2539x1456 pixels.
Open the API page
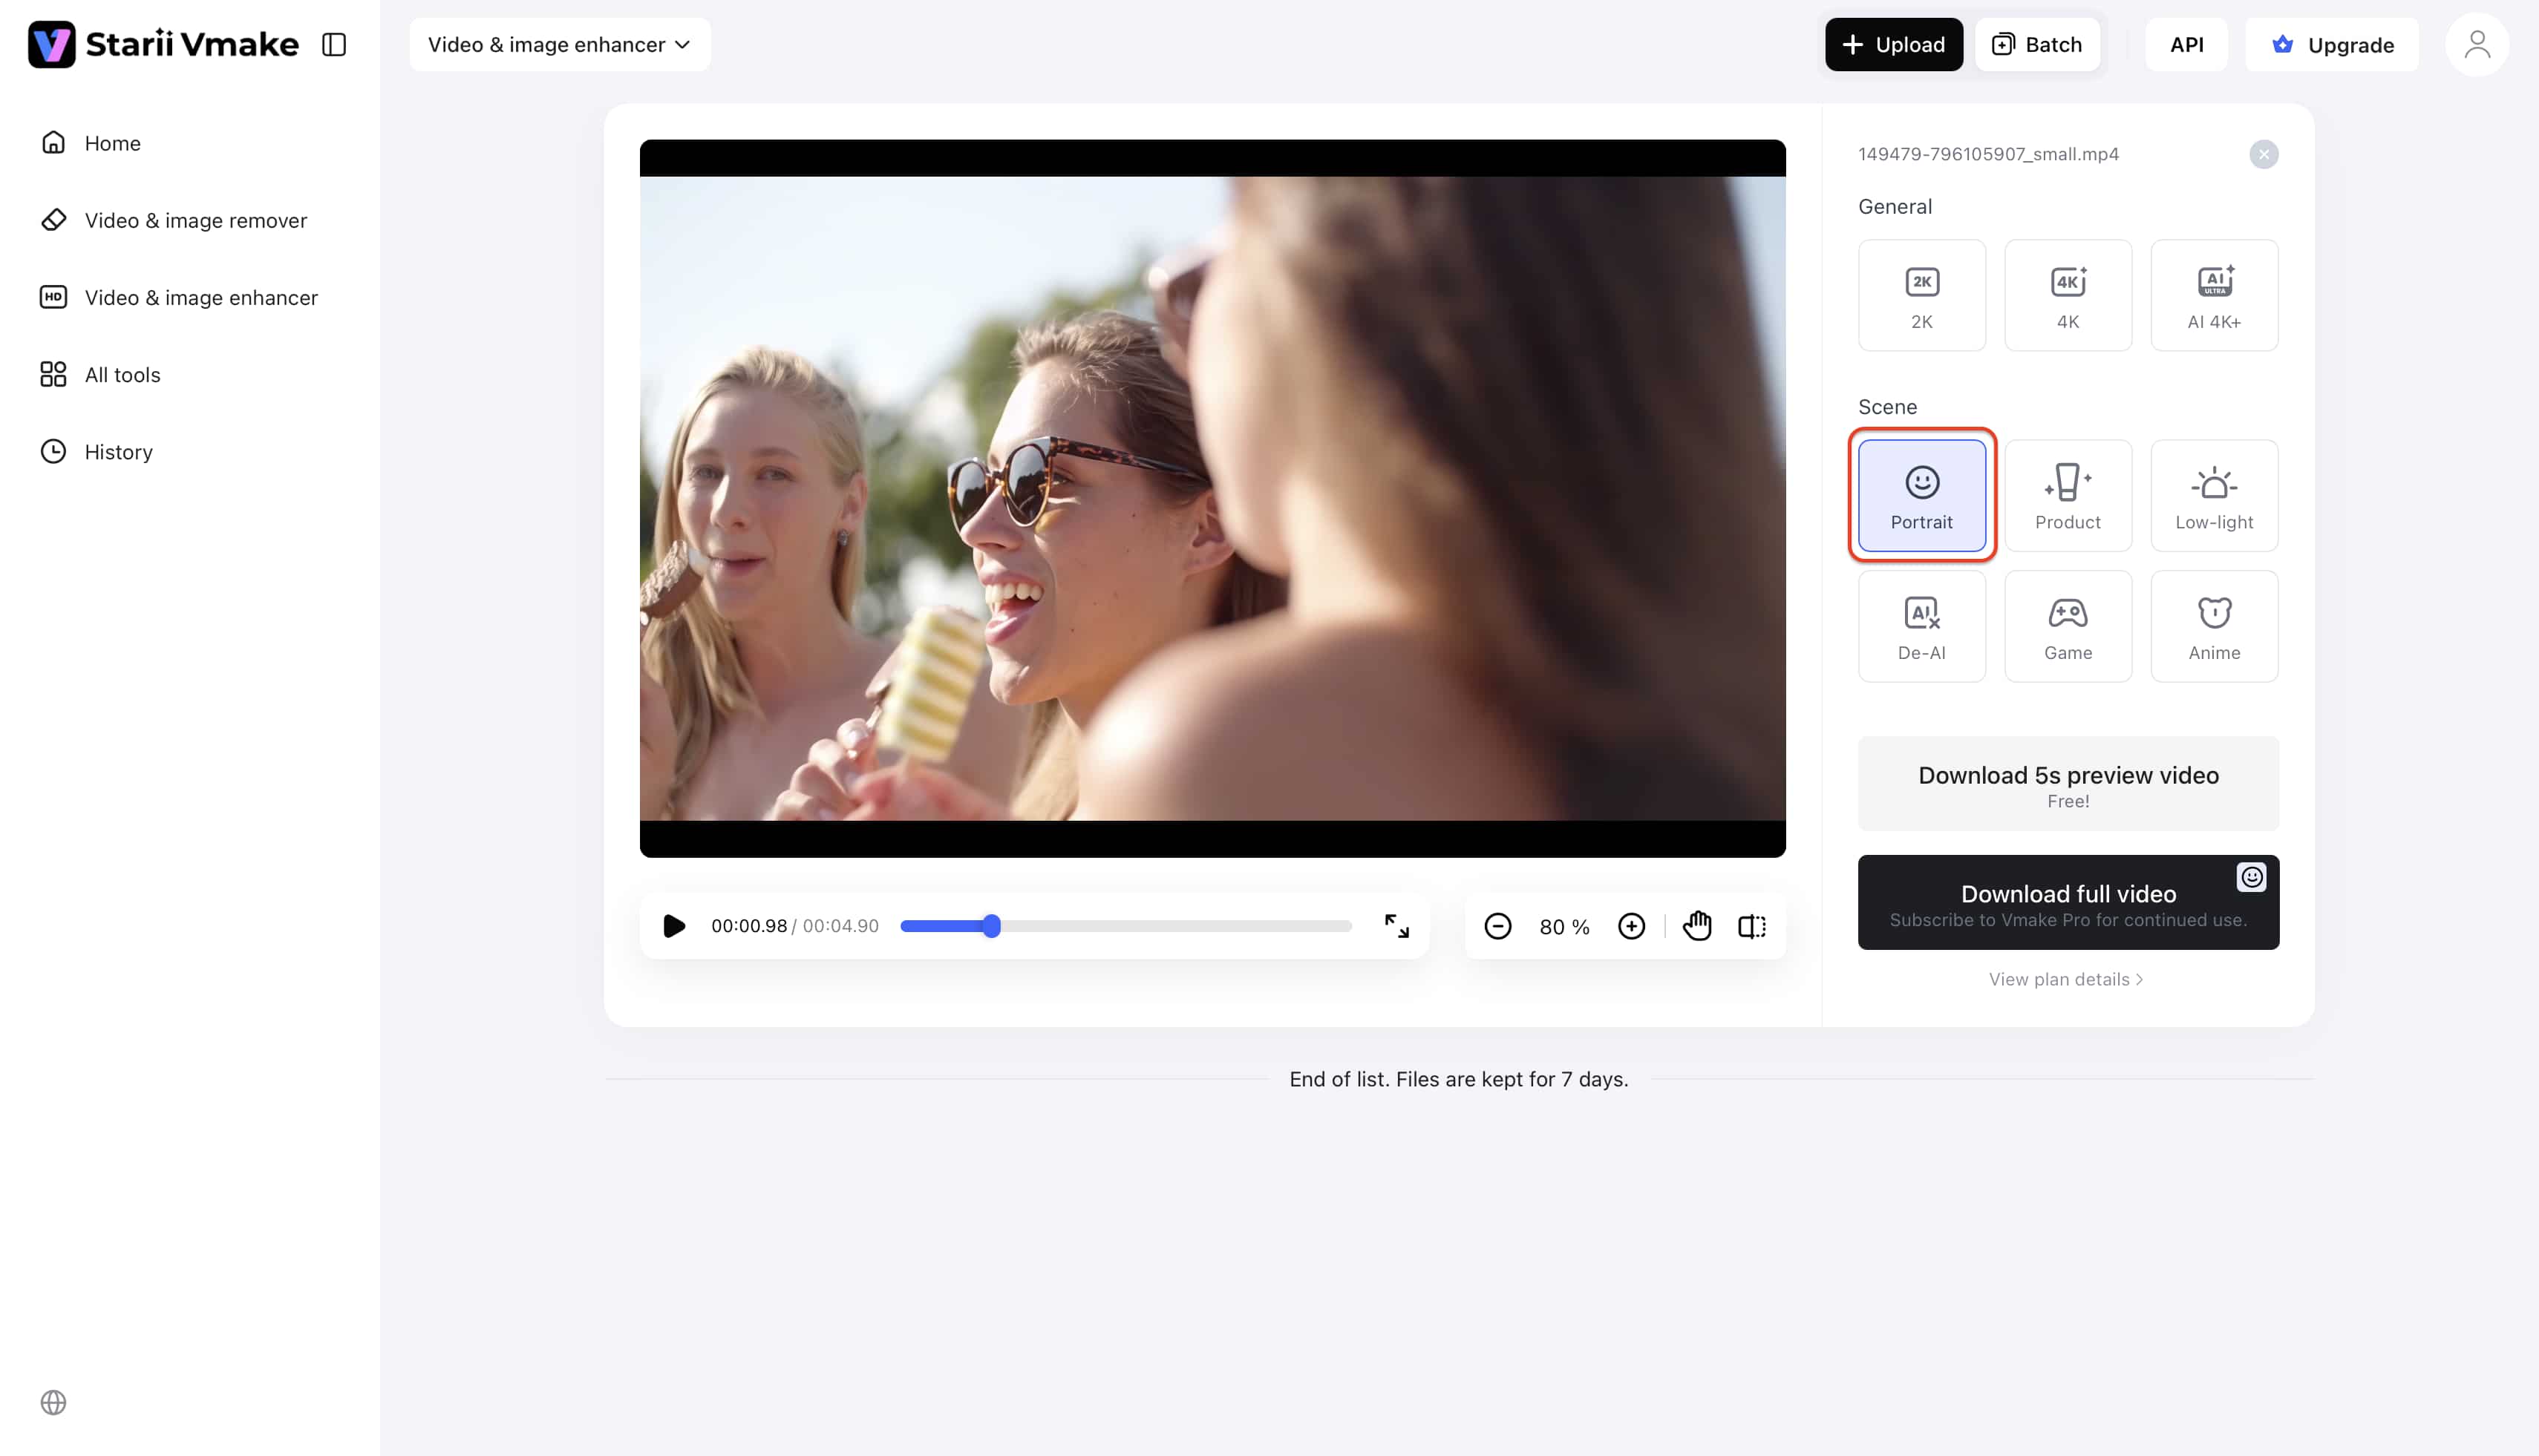[x=2186, y=44]
